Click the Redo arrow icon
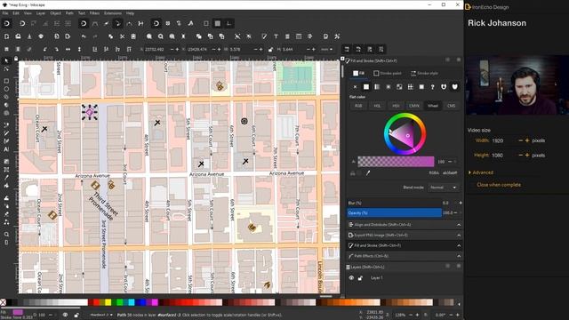The image size is (569, 320). coord(95,36)
